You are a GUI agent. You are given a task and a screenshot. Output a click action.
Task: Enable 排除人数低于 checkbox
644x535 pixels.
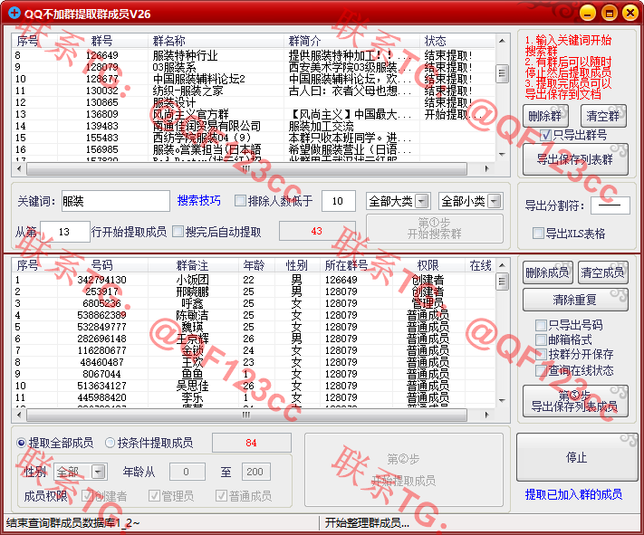(x=240, y=201)
